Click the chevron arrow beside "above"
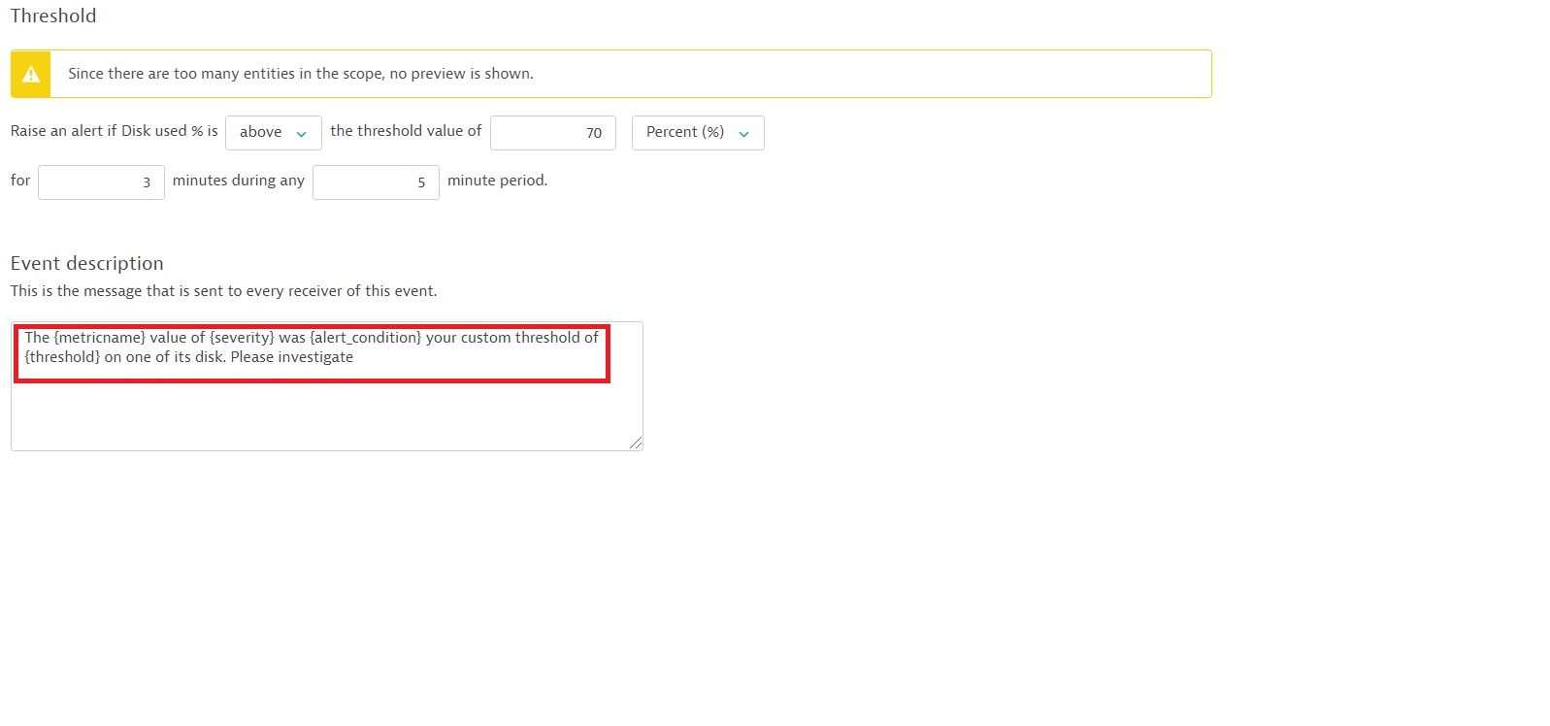Viewport: 1550px width, 726px height. coord(301,134)
